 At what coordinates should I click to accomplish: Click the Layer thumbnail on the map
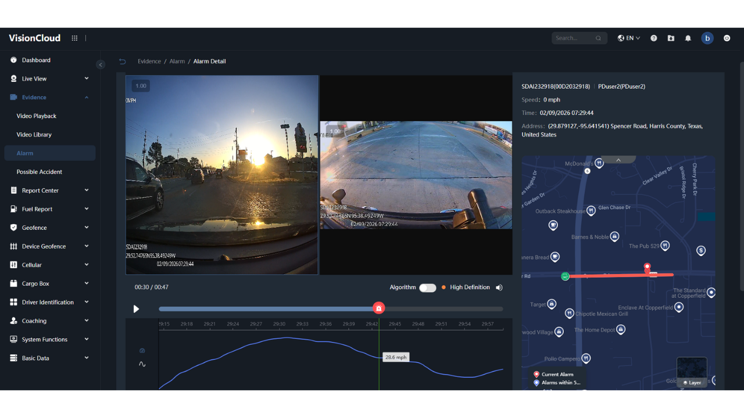pyautogui.click(x=692, y=372)
